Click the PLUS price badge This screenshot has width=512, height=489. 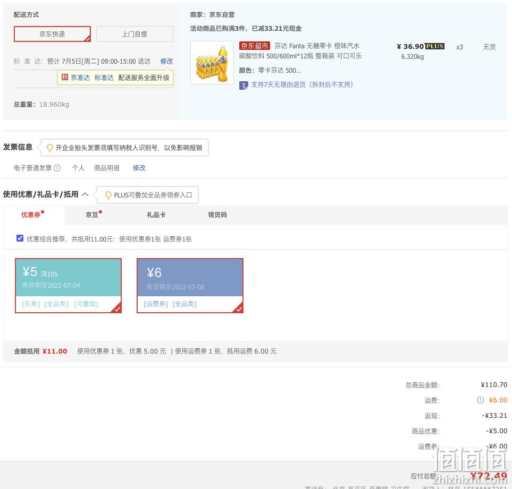click(x=434, y=46)
